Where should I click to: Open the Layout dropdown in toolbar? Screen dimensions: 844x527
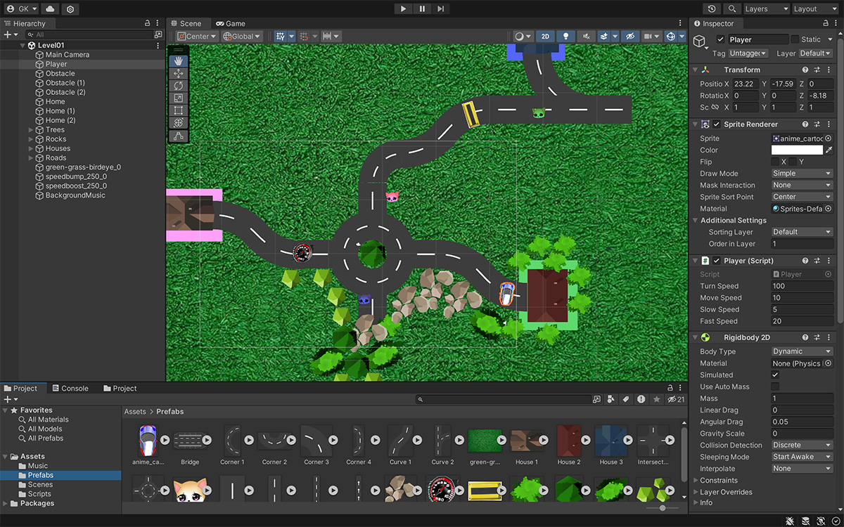[814, 8]
